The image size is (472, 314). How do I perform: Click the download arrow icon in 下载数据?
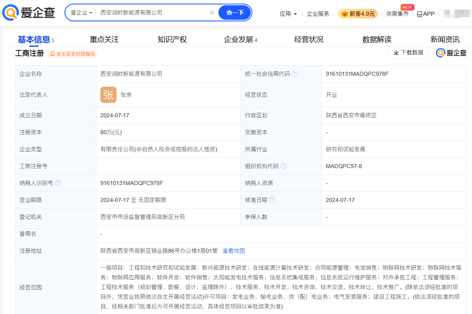click(x=396, y=53)
